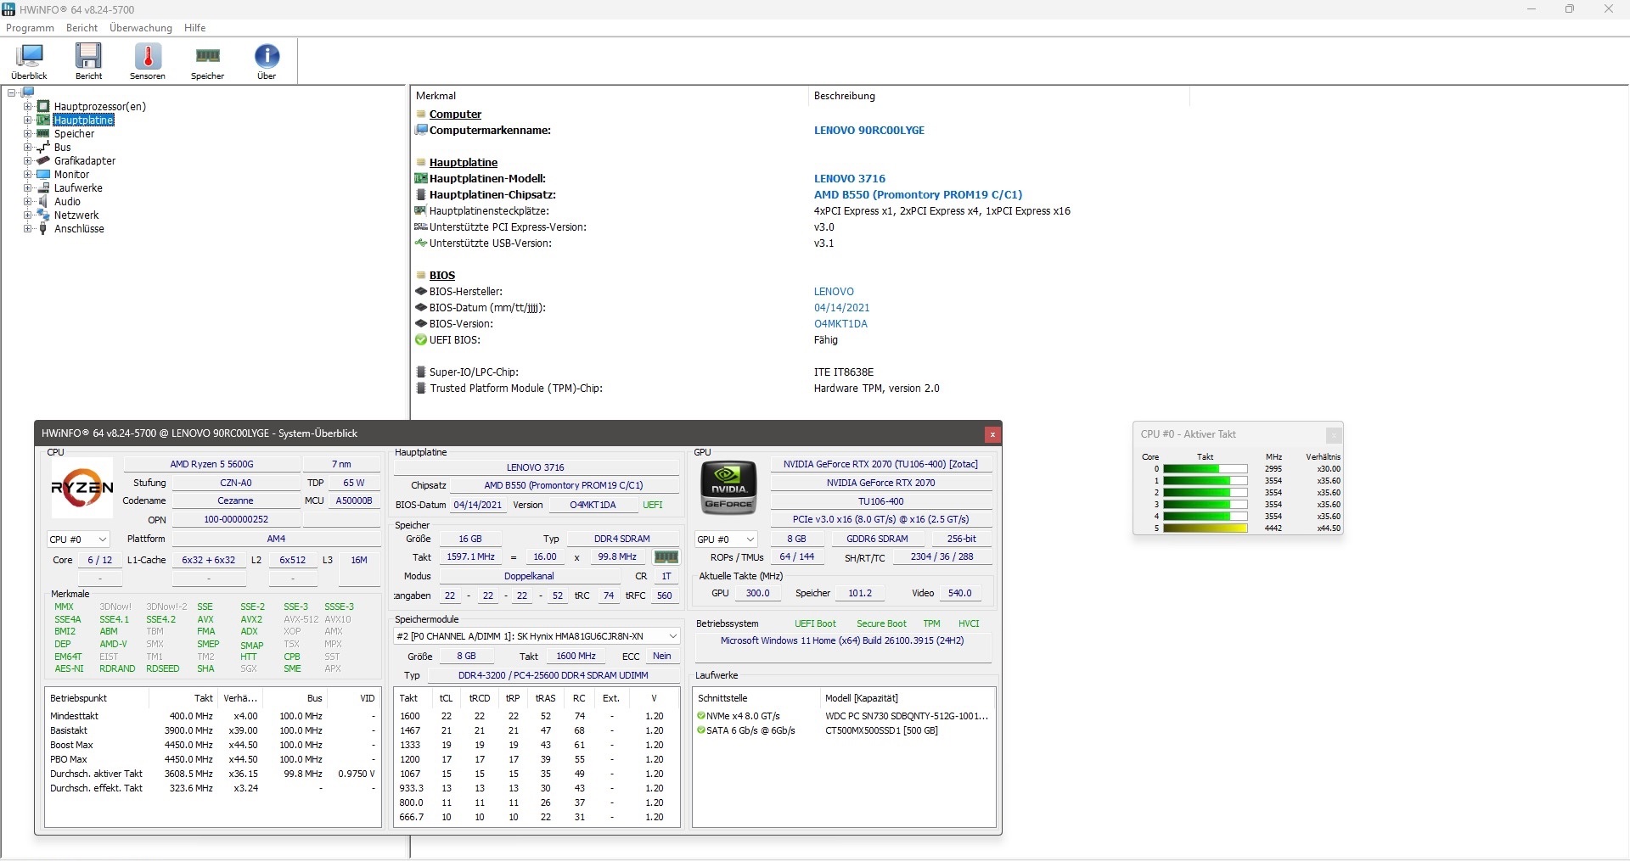This screenshot has height=861, width=1630.
Task: Click the AMD Ryzen 5 5600G field
Action: coord(212,464)
